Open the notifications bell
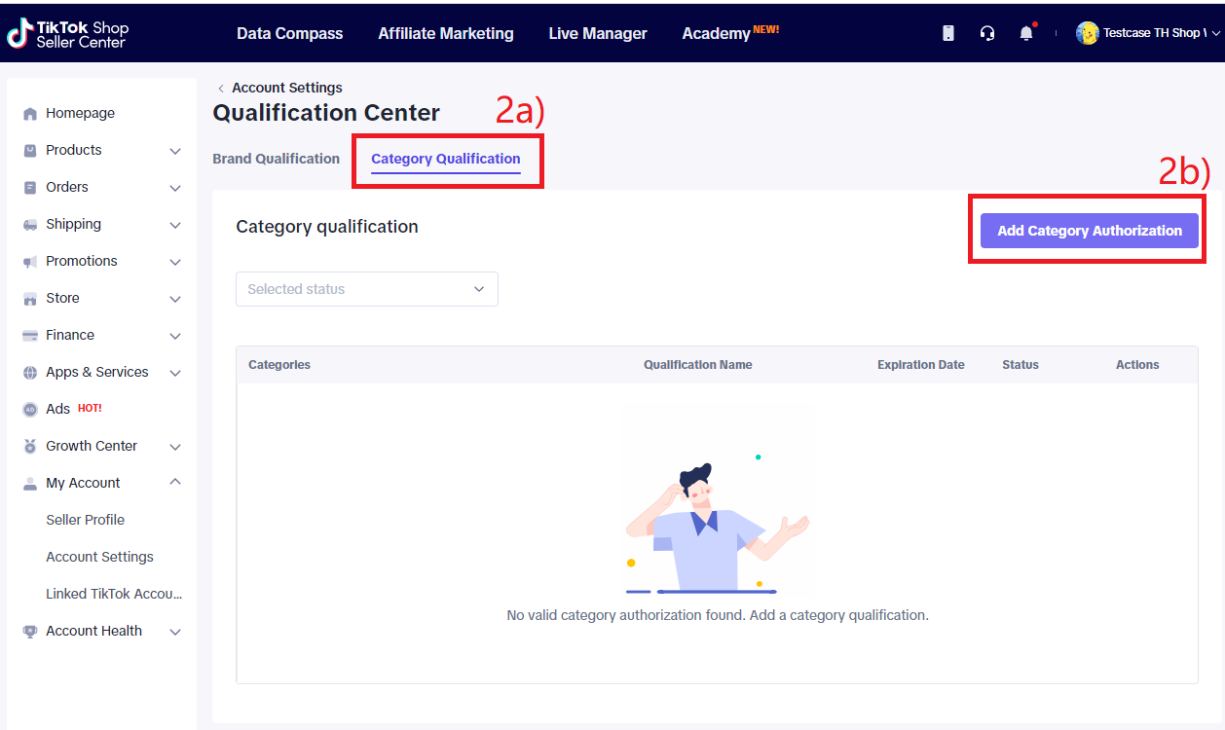The image size is (1225, 730). click(x=1026, y=33)
